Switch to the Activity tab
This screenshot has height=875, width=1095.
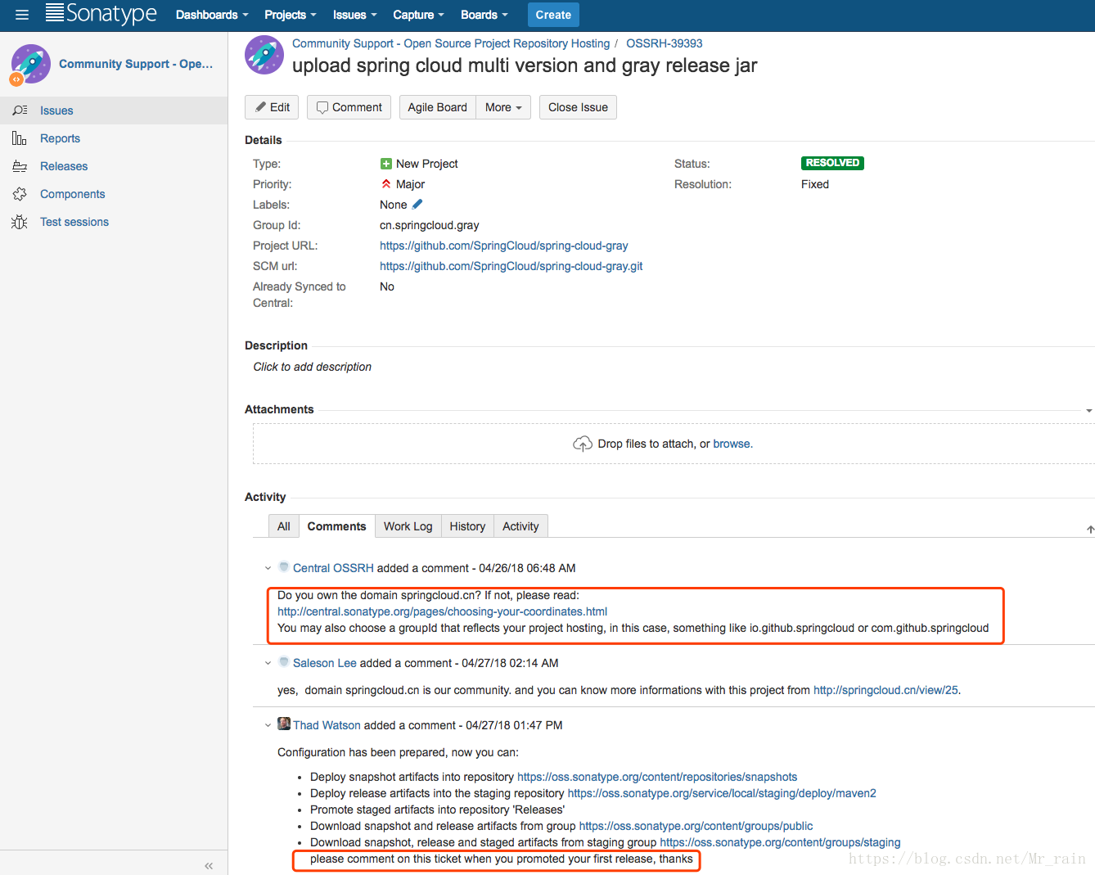pyautogui.click(x=520, y=526)
